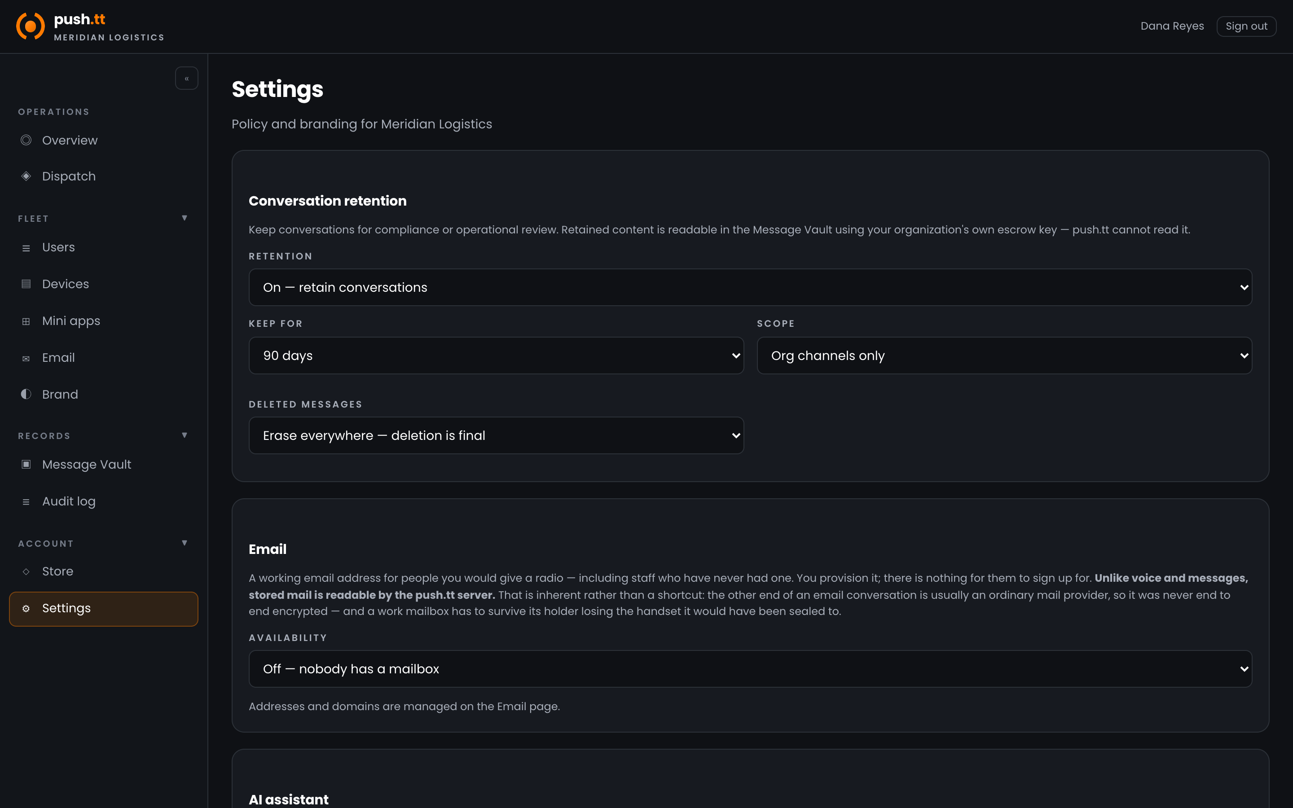Click the AI assistant heading
Image resolution: width=1293 pixels, height=808 pixels.
click(289, 799)
